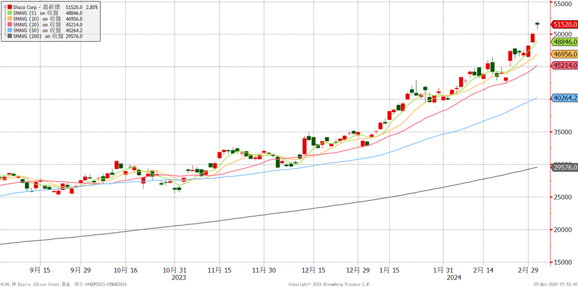Click the pink 45214.0 axis tag
Image resolution: width=578 pixels, height=287 pixels.
pos(564,65)
